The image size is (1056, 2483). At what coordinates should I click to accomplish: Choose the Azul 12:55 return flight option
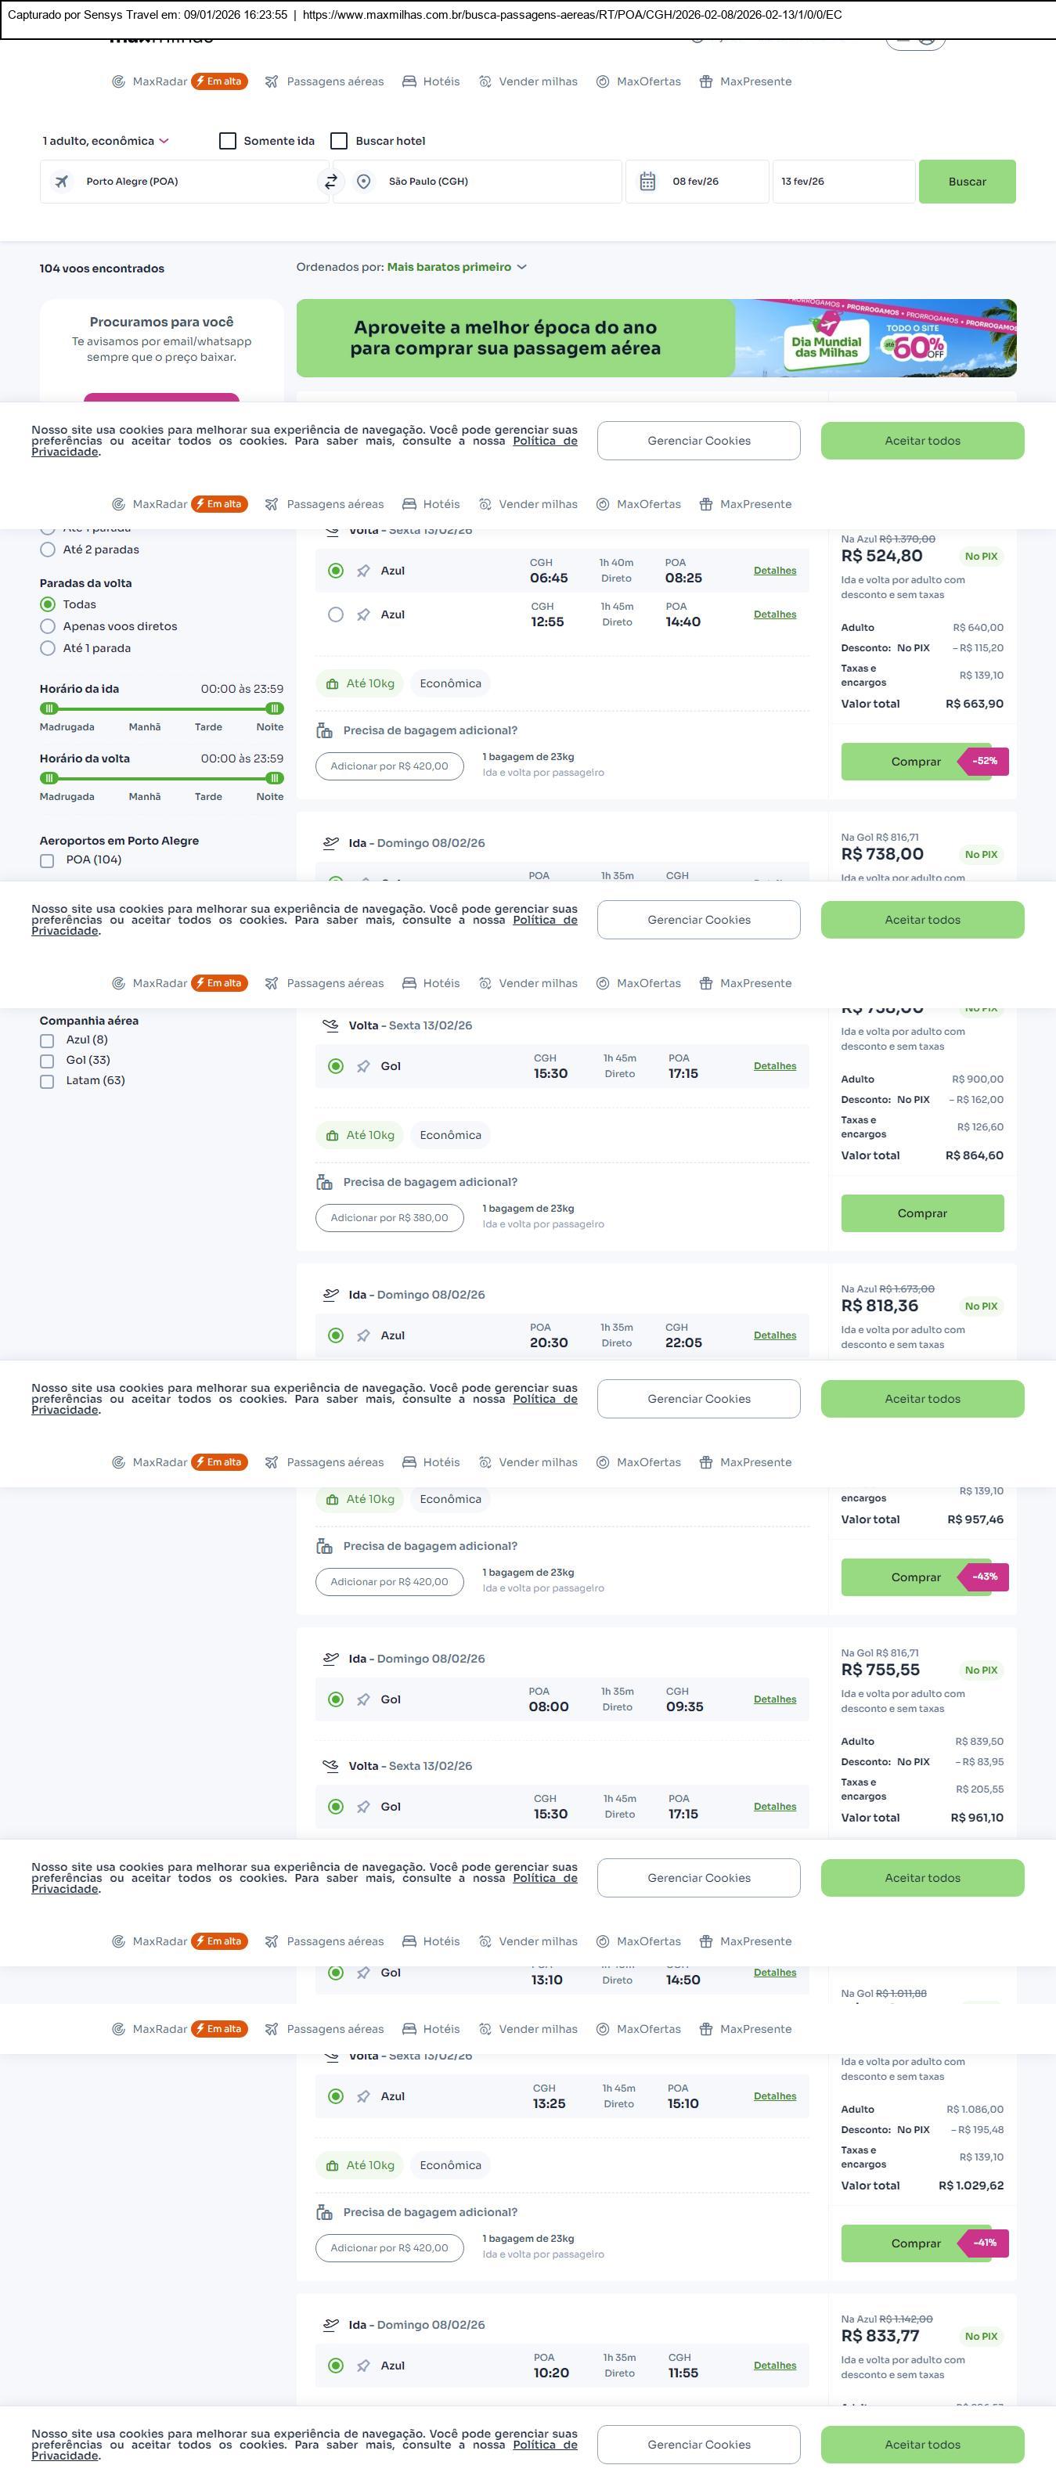tap(335, 615)
